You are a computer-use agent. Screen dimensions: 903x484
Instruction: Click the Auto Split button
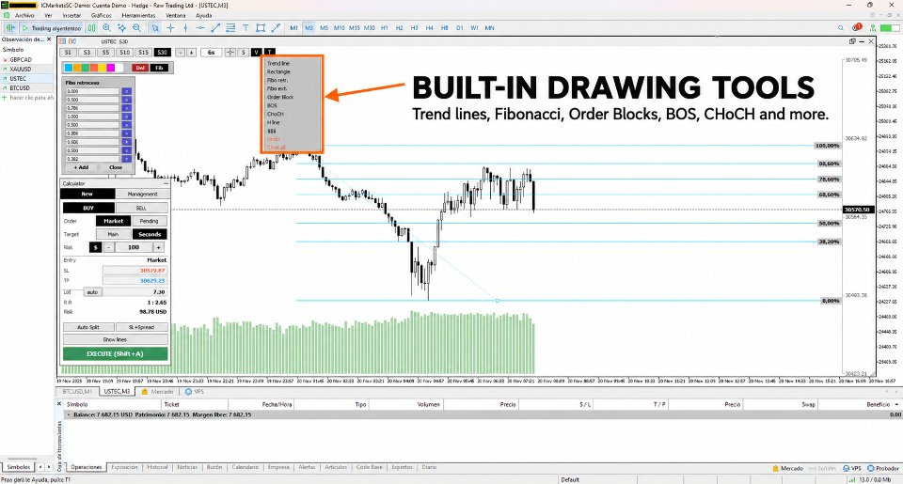pos(88,327)
